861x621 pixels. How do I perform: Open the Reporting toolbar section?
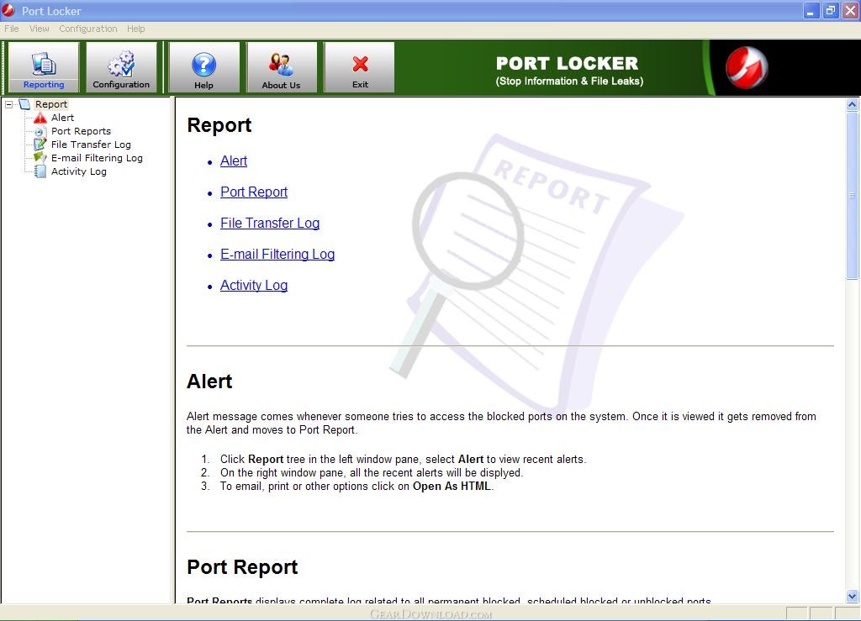click(x=44, y=67)
